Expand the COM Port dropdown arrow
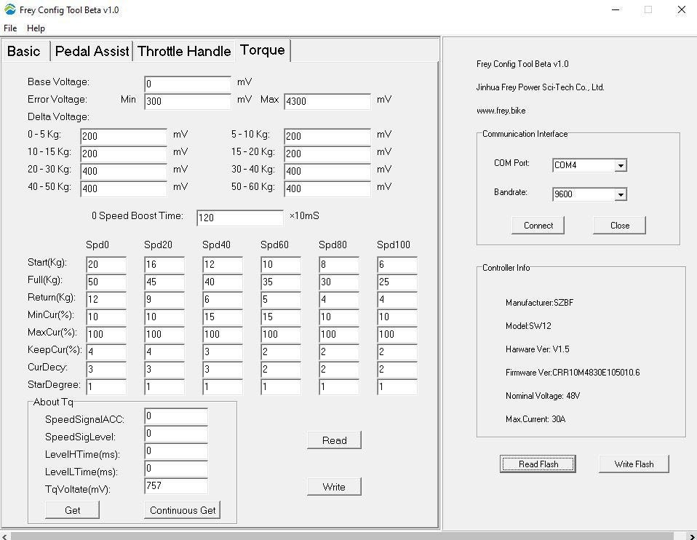The image size is (697, 540). pyautogui.click(x=621, y=165)
